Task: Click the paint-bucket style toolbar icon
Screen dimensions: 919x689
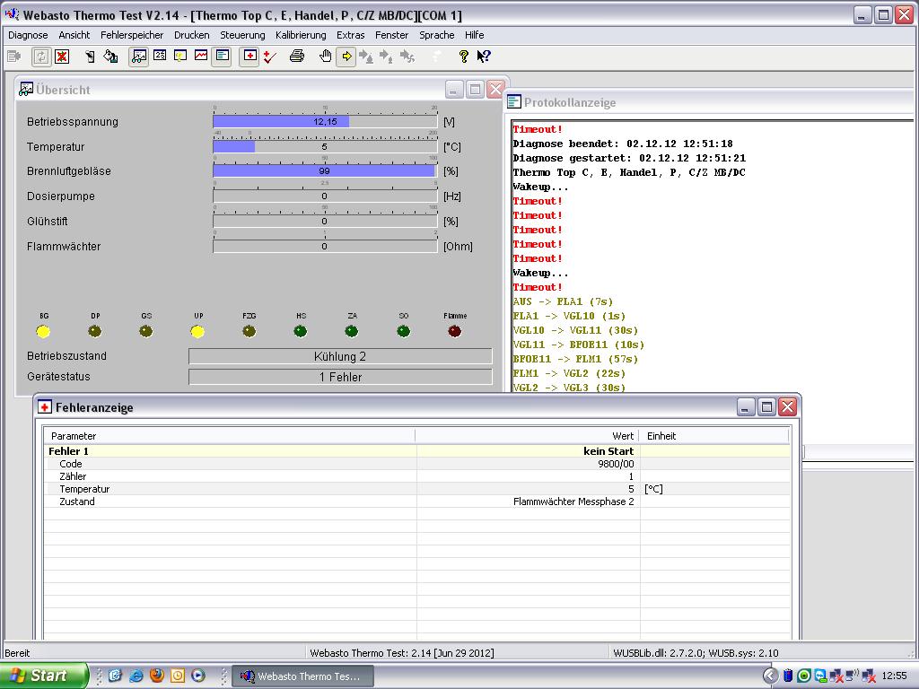Action: 110,57
